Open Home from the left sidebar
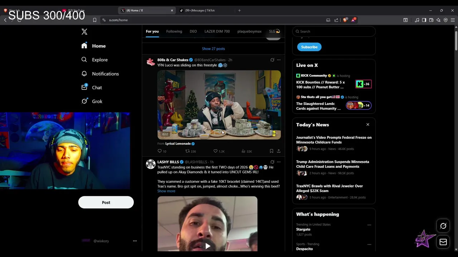 pos(93,46)
